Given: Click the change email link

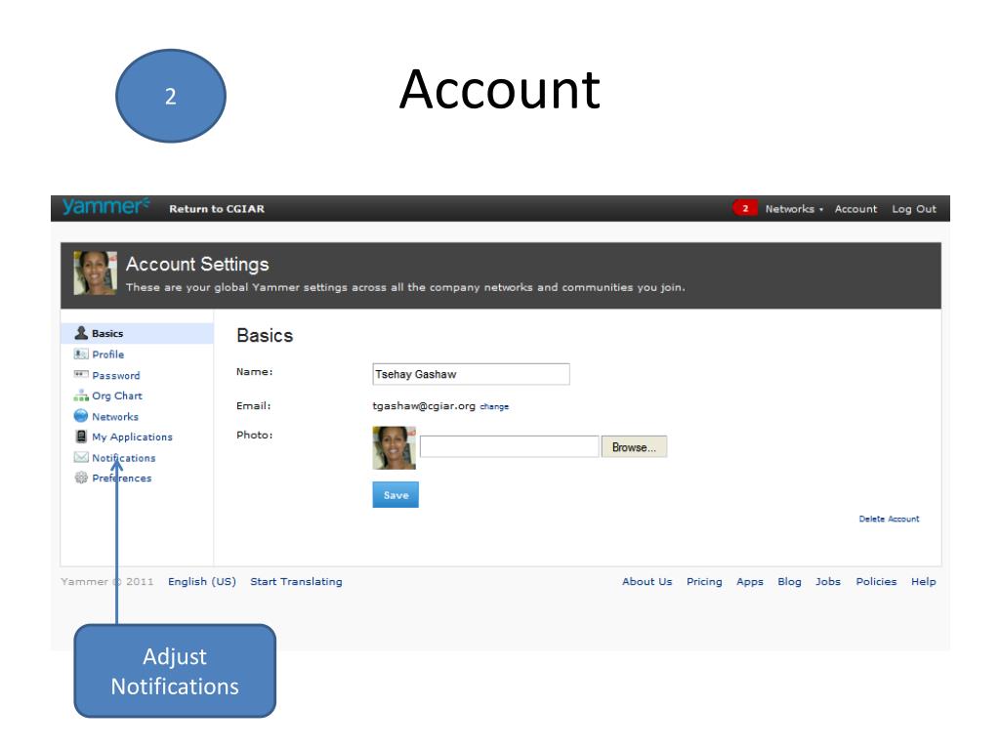Looking at the screenshot, I should click(494, 407).
